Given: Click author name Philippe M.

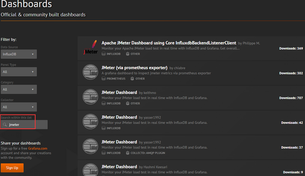Looking at the screenshot, I should 251,43.
